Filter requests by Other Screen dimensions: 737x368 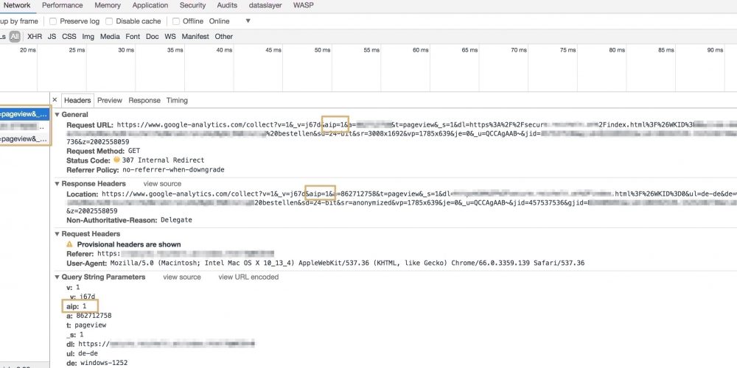[x=224, y=37]
